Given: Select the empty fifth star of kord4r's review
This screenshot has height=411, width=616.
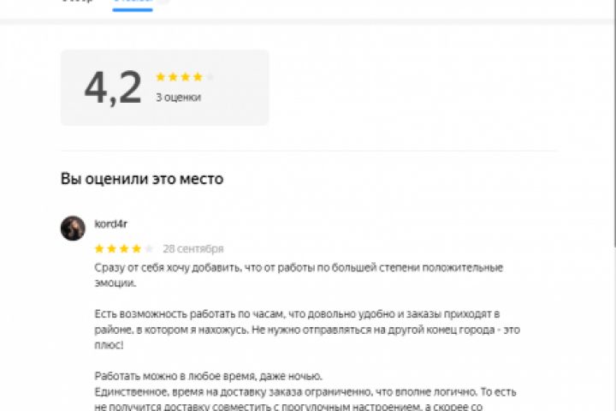Looking at the screenshot, I should tap(148, 249).
